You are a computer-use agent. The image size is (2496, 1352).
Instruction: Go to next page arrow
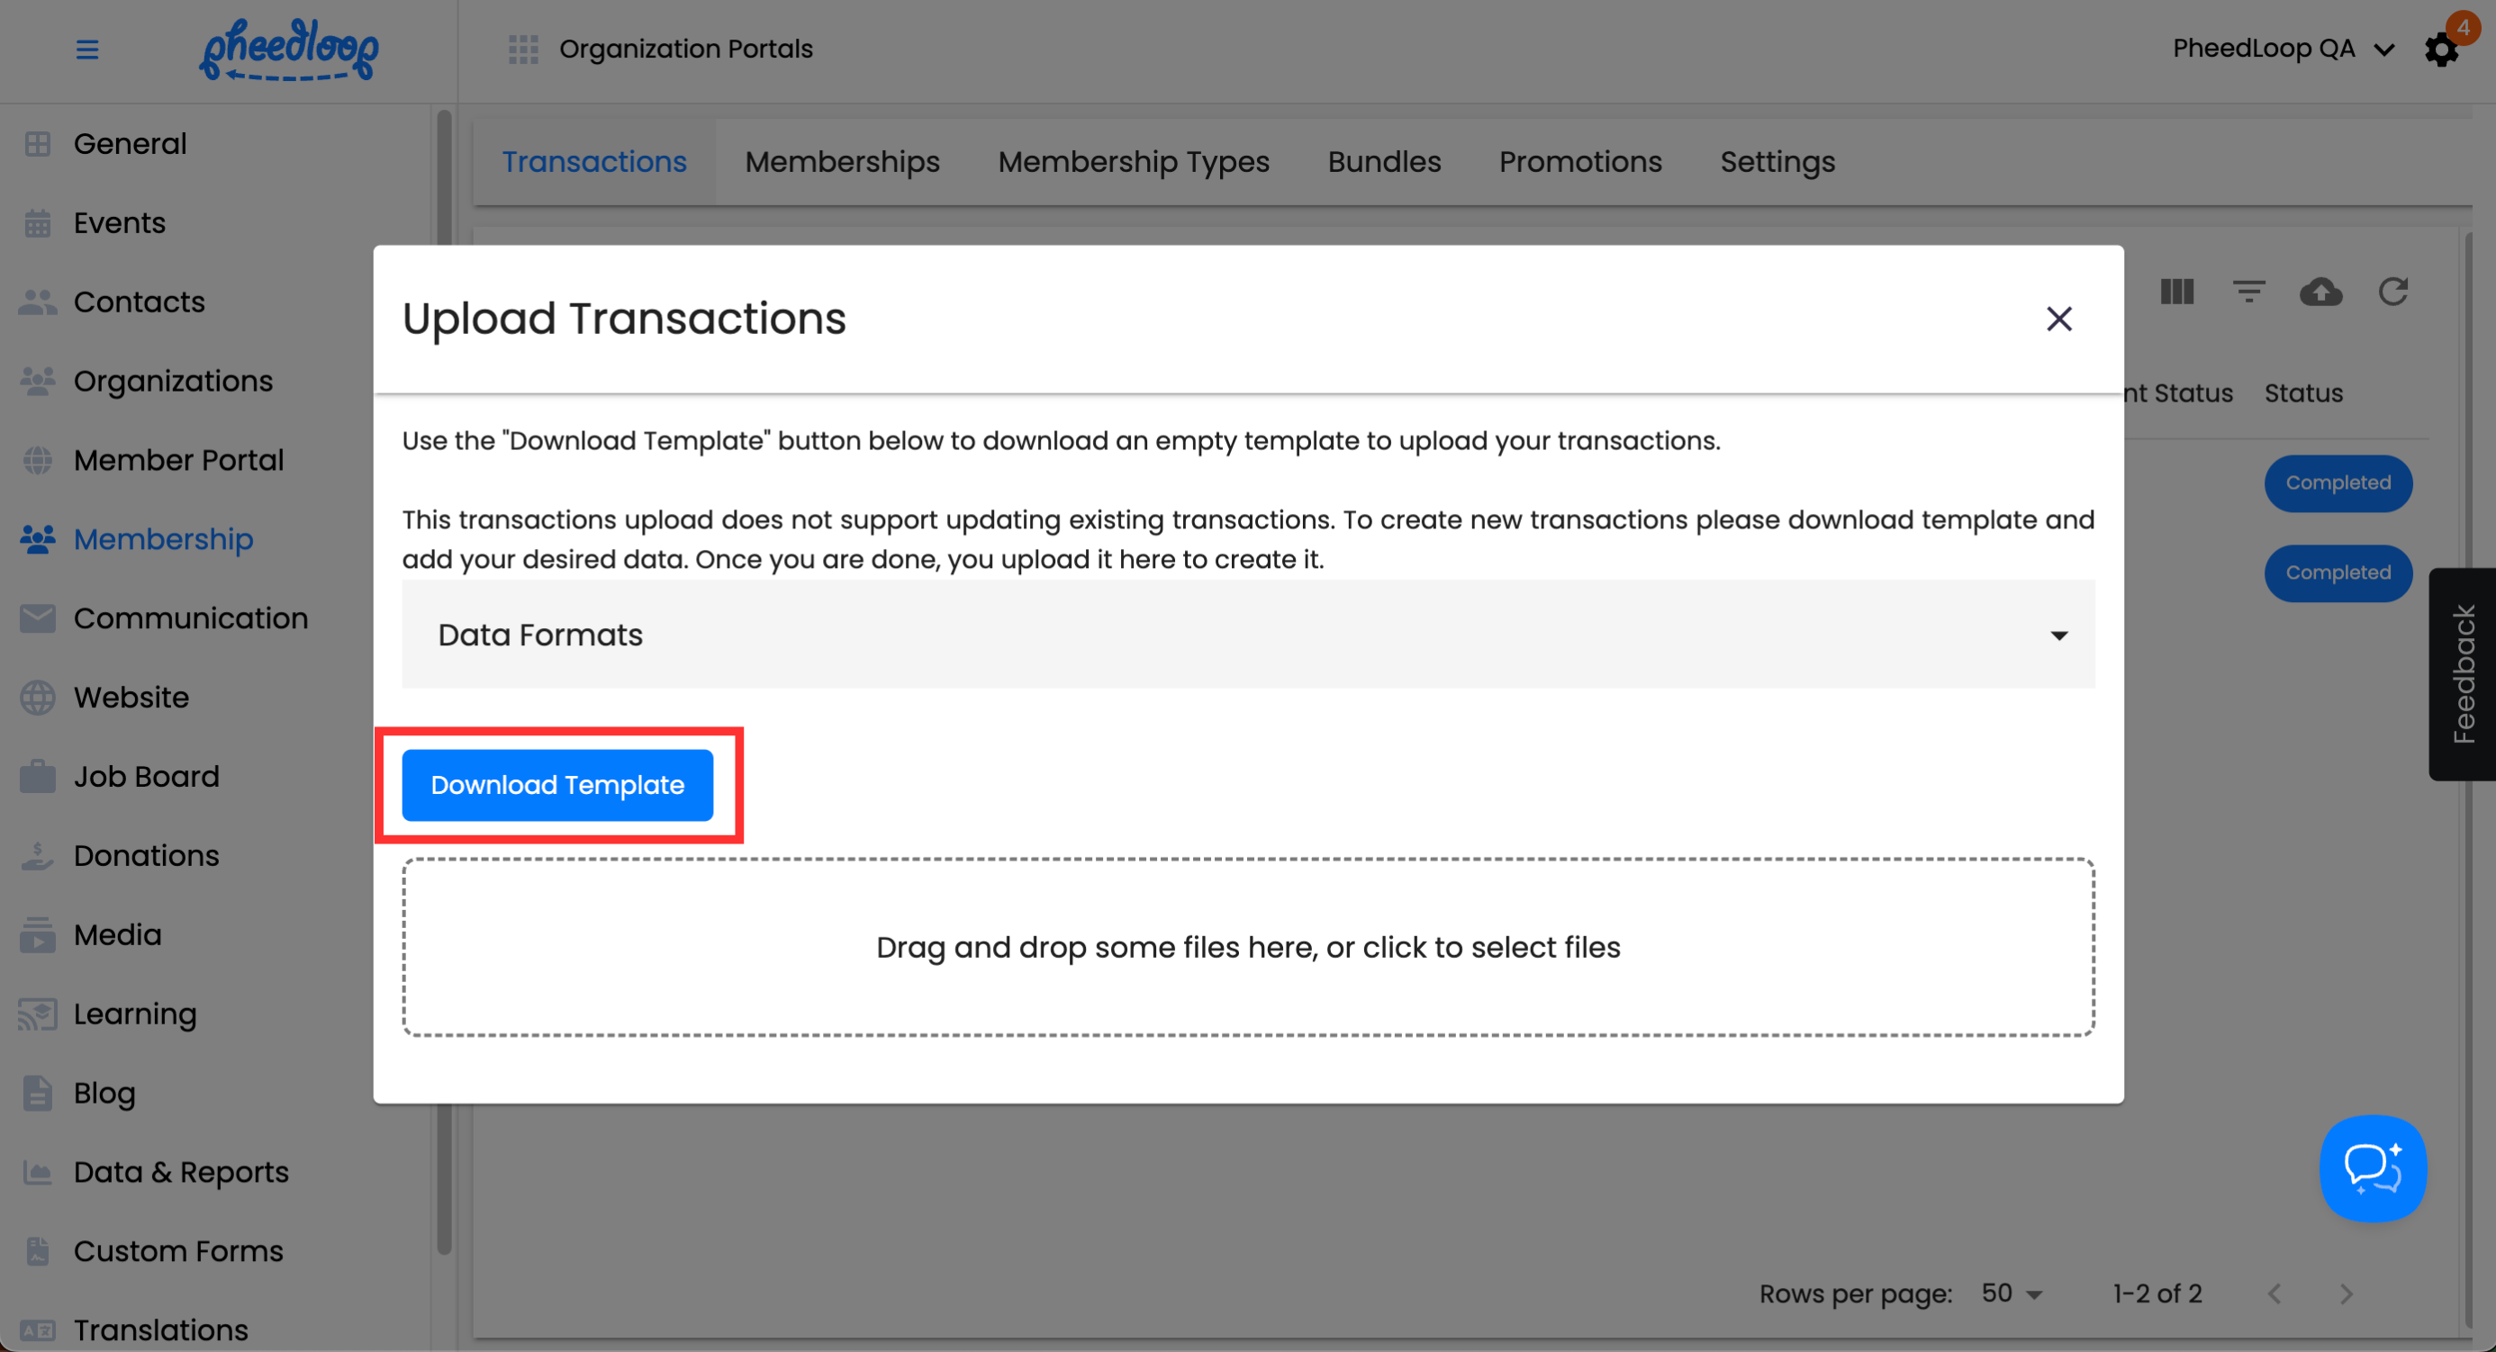coord(2346,1293)
